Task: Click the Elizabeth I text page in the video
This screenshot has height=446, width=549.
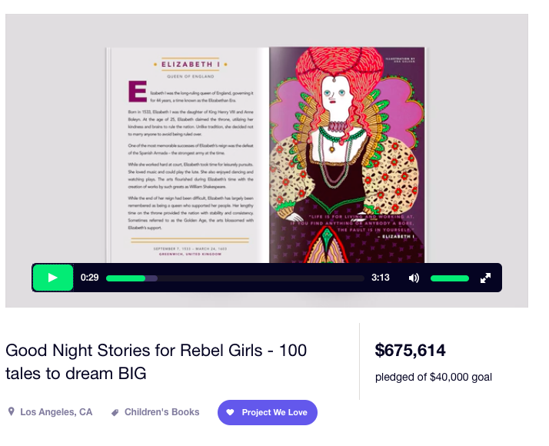Action: point(188,155)
